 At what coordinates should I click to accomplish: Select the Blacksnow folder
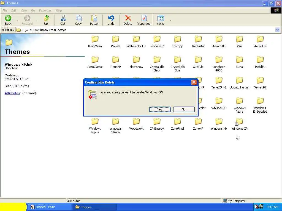pyautogui.click(x=136, y=62)
